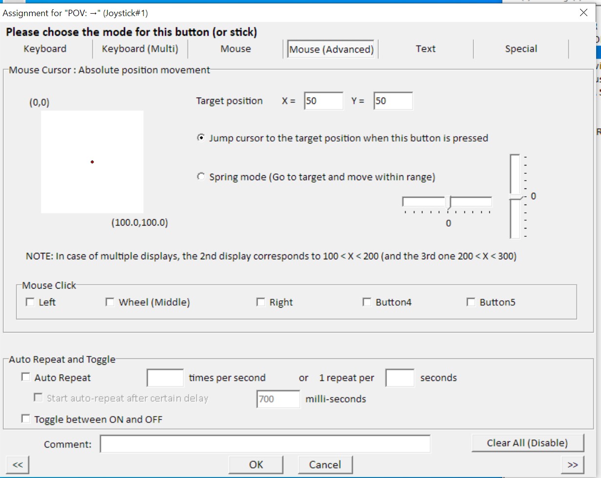Image resolution: width=601 pixels, height=478 pixels.
Task: Enable the Auto Repeat checkbox
Action: (x=25, y=377)
